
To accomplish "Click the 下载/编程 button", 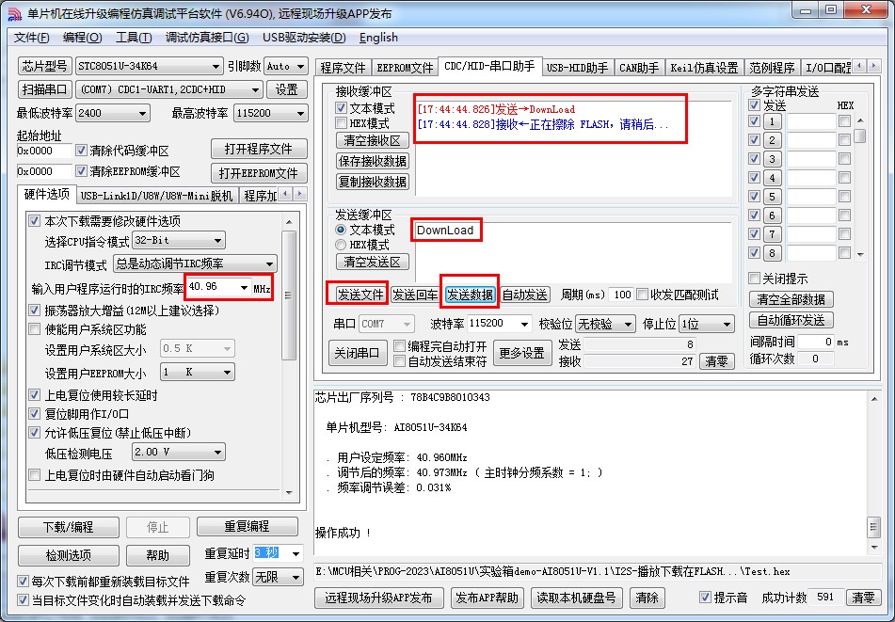I will coord(69,527).
